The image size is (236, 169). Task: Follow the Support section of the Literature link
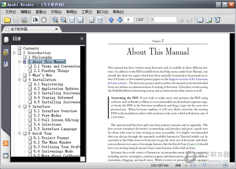188,79
